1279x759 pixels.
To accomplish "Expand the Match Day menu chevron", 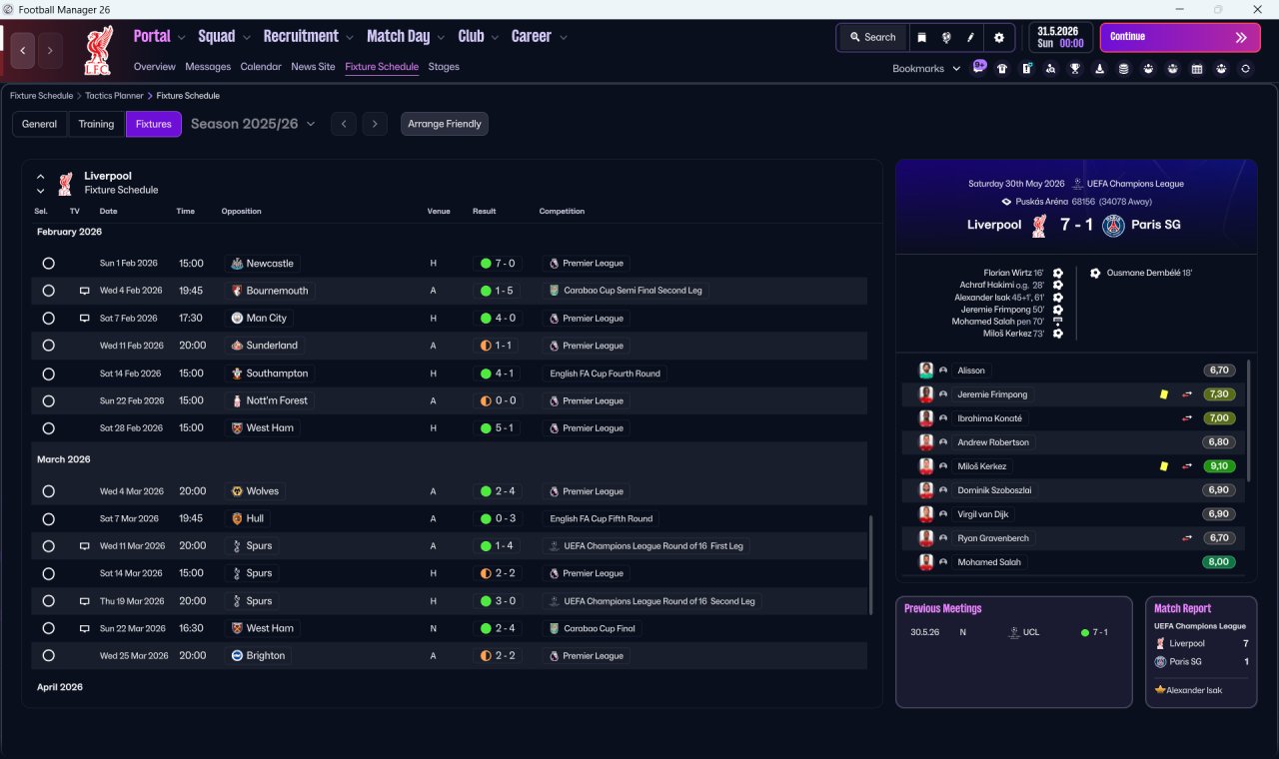I will [x=441, y=38].
